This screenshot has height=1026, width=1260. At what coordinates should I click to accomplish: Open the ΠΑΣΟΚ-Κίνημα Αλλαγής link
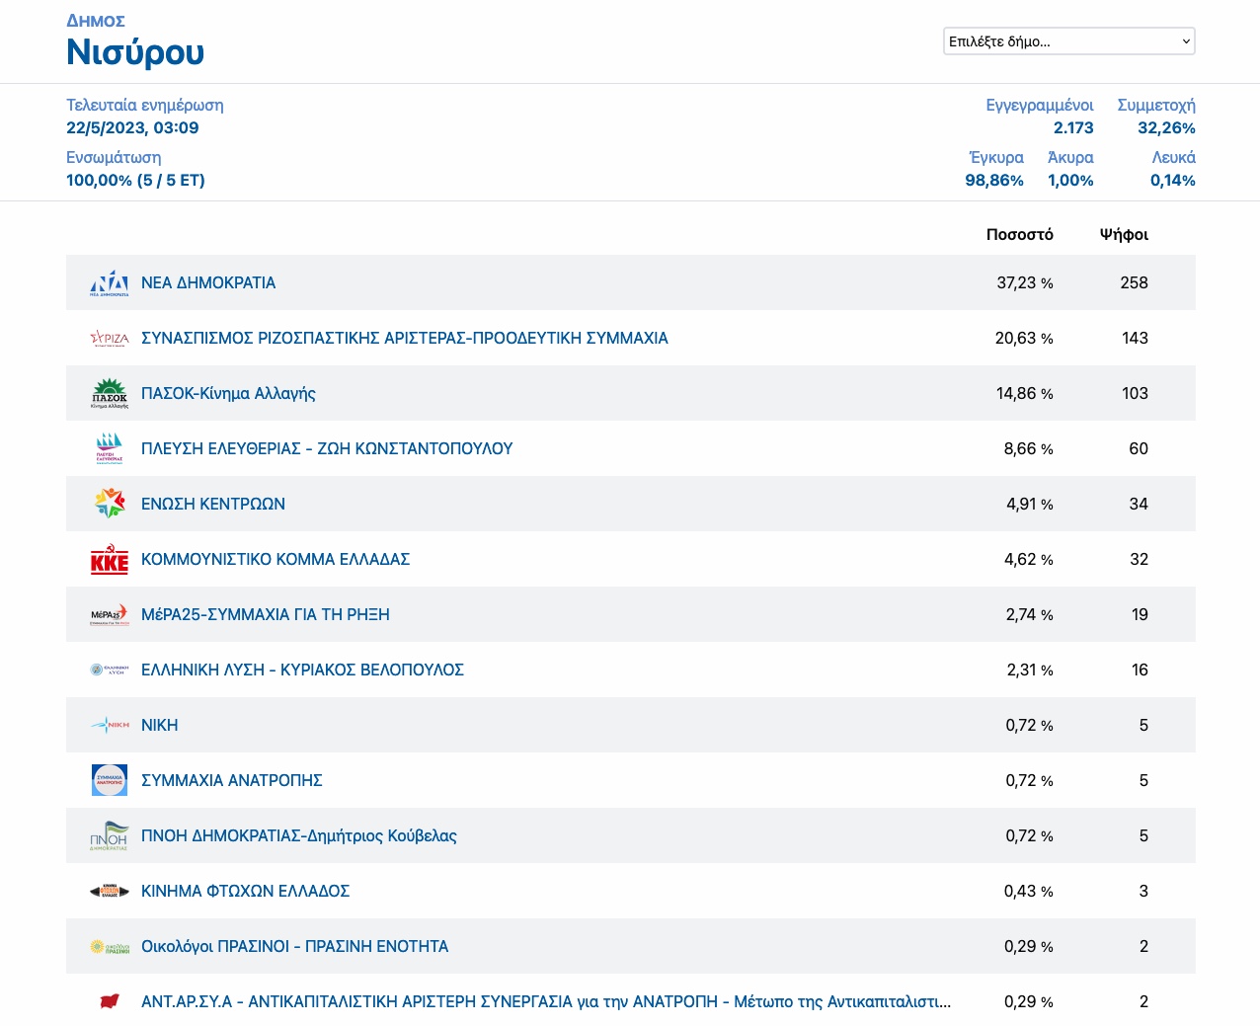point(228,393)
